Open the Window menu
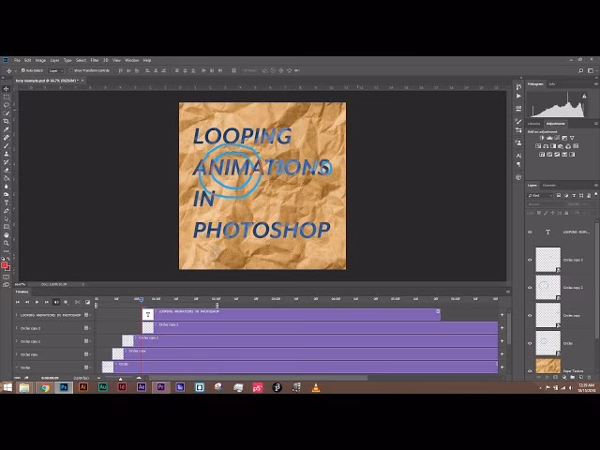600x450 pixels. [x=131, y=60]
